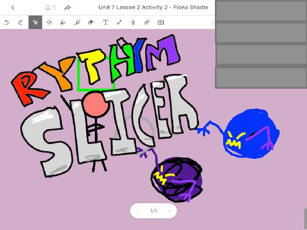Viewport: 307px width, 230px height.
Task: Redo the last undone action
Action: pos(20,22)
